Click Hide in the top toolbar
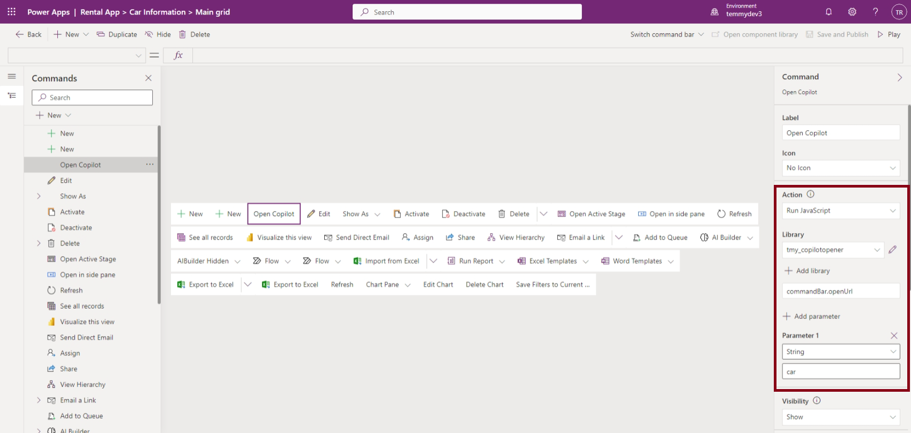The width and height of the screenshot is (911, 433). [158, 34]
